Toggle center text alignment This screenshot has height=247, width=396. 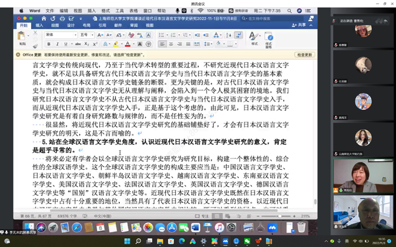pyautogui.click(x=171, y=43)
